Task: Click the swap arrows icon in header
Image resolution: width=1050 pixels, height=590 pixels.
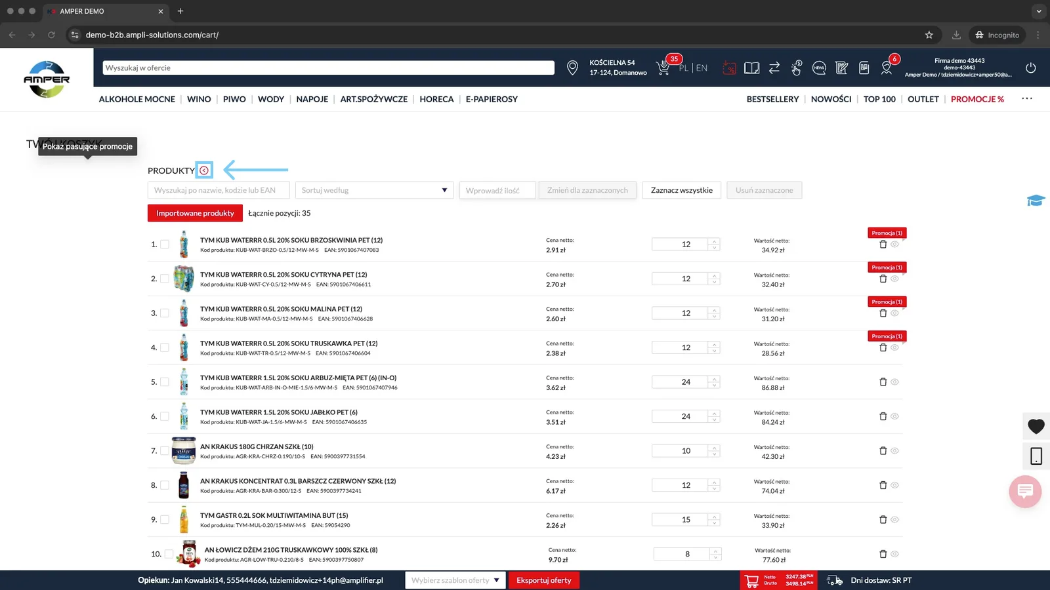Action: click(x=774, y=68)
